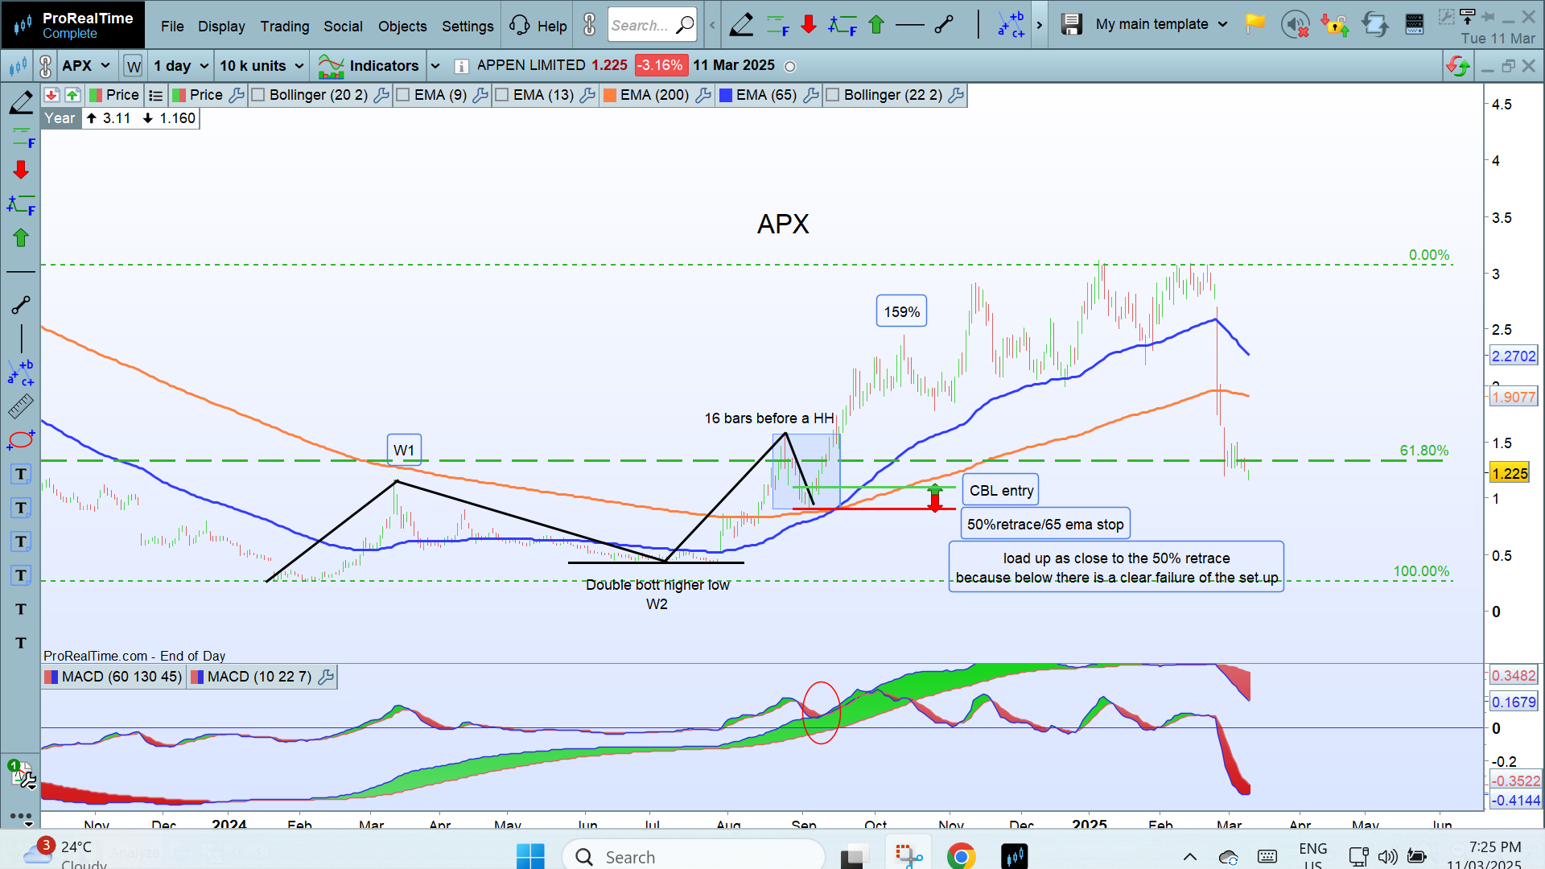Open the wrench settings for EMA (200)
The height and width of the screenshot is (869, 1545).
[x=703, y=96]
